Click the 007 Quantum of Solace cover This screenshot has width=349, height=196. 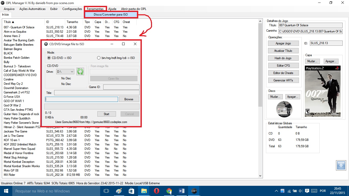pos(322,91)
